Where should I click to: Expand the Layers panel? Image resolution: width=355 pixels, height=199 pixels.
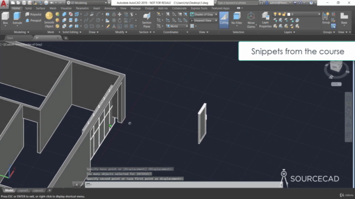coord(290,32)
